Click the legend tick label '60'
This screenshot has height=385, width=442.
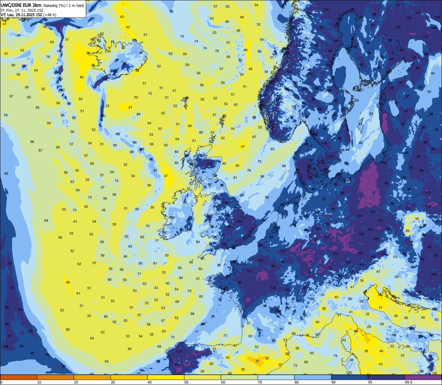(223, 382)
